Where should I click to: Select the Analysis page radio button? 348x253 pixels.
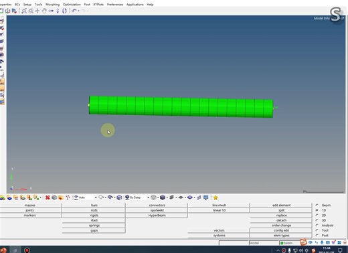click(x=317, y=226)
